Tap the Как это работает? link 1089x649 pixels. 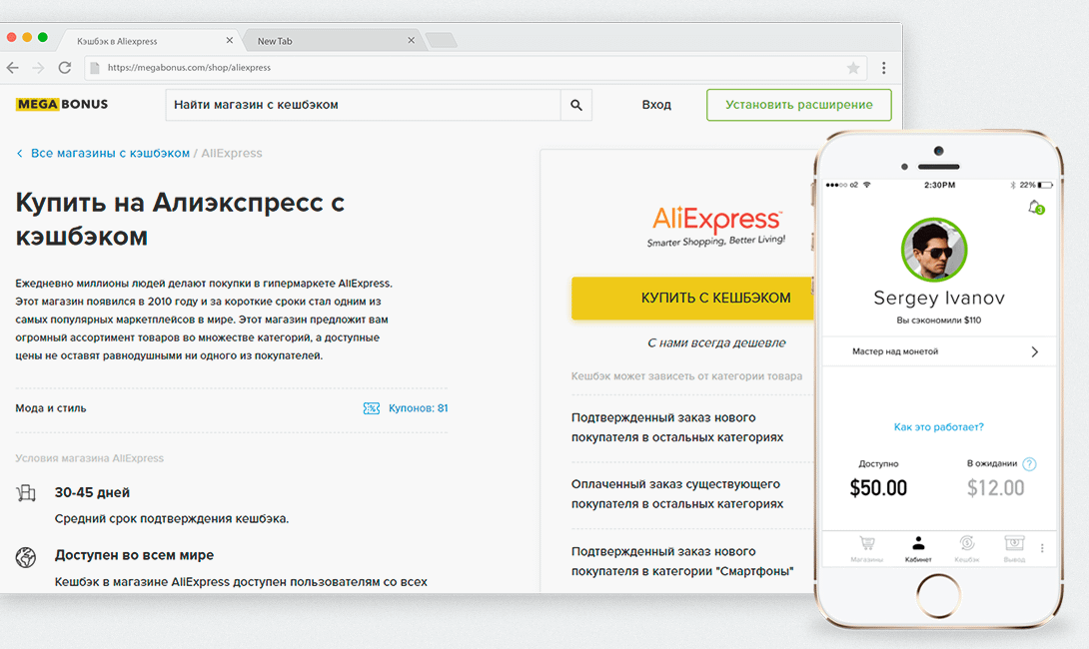(939, 427)
